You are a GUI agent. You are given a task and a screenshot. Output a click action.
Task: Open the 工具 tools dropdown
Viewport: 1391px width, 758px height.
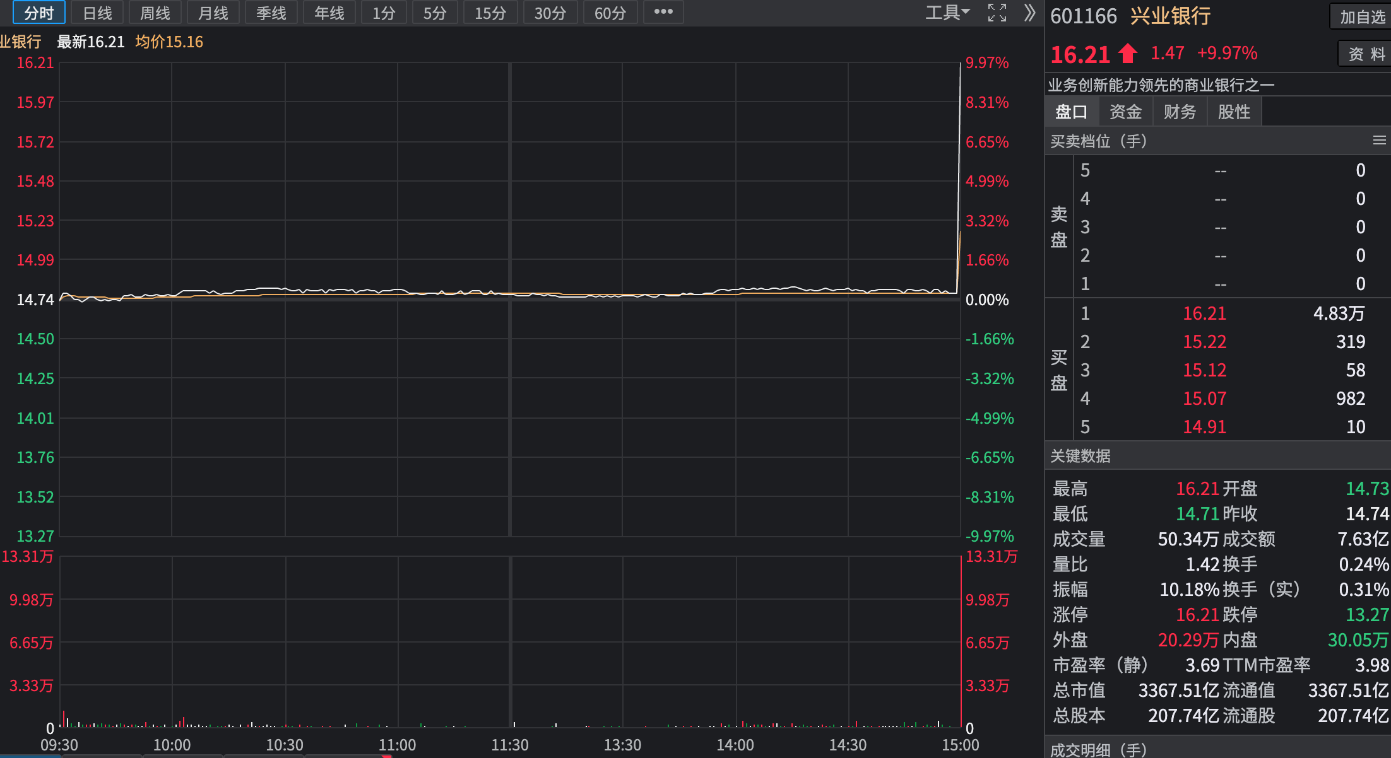[947, 13]
